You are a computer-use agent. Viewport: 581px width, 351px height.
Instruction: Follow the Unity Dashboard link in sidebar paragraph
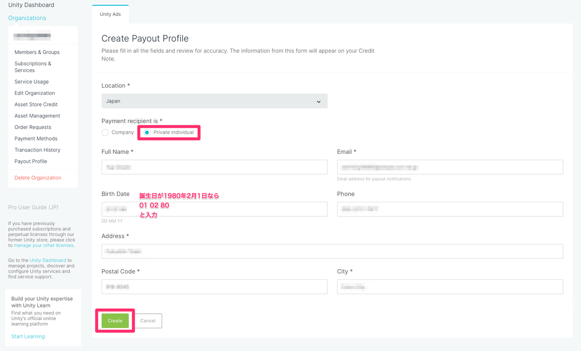tap(48, 260)
